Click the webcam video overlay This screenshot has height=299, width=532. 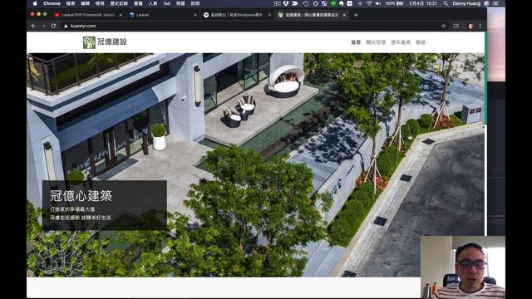click(463, 267)
